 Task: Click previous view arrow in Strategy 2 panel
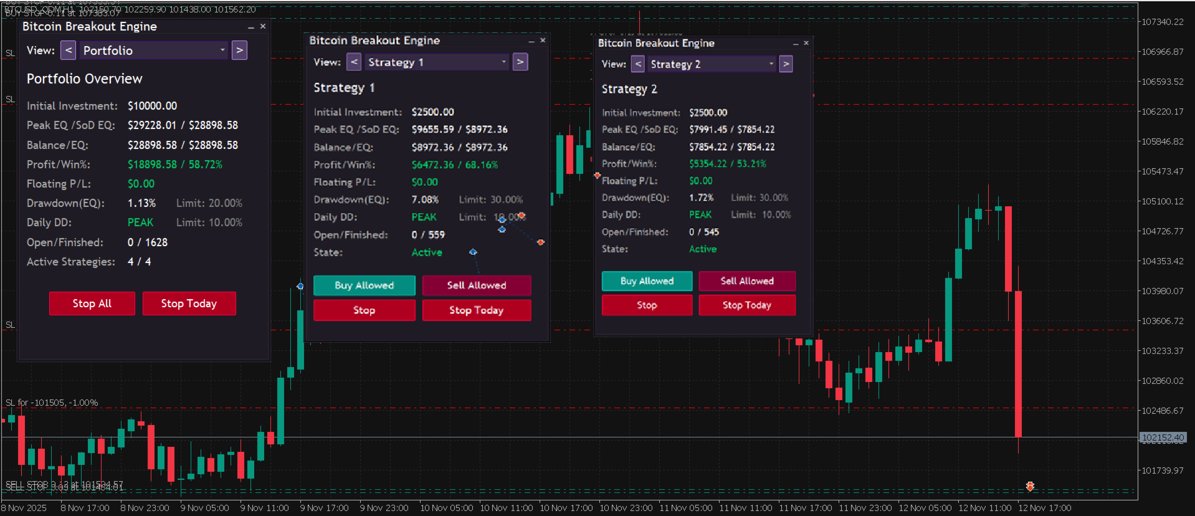pos(637,64)
